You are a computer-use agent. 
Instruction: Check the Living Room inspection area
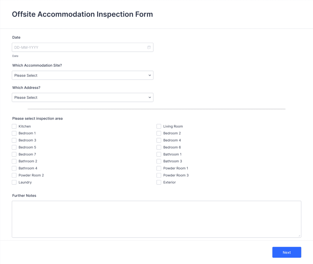[159, 126]
